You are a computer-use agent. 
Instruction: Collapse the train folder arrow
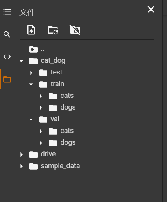[x=31, y=85]
